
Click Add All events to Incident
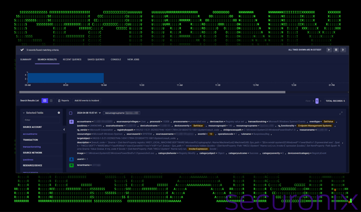click(x=87, y=101)
